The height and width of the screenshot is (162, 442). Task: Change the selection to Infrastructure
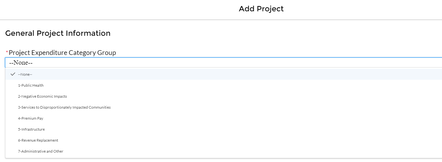click(31, 129)
